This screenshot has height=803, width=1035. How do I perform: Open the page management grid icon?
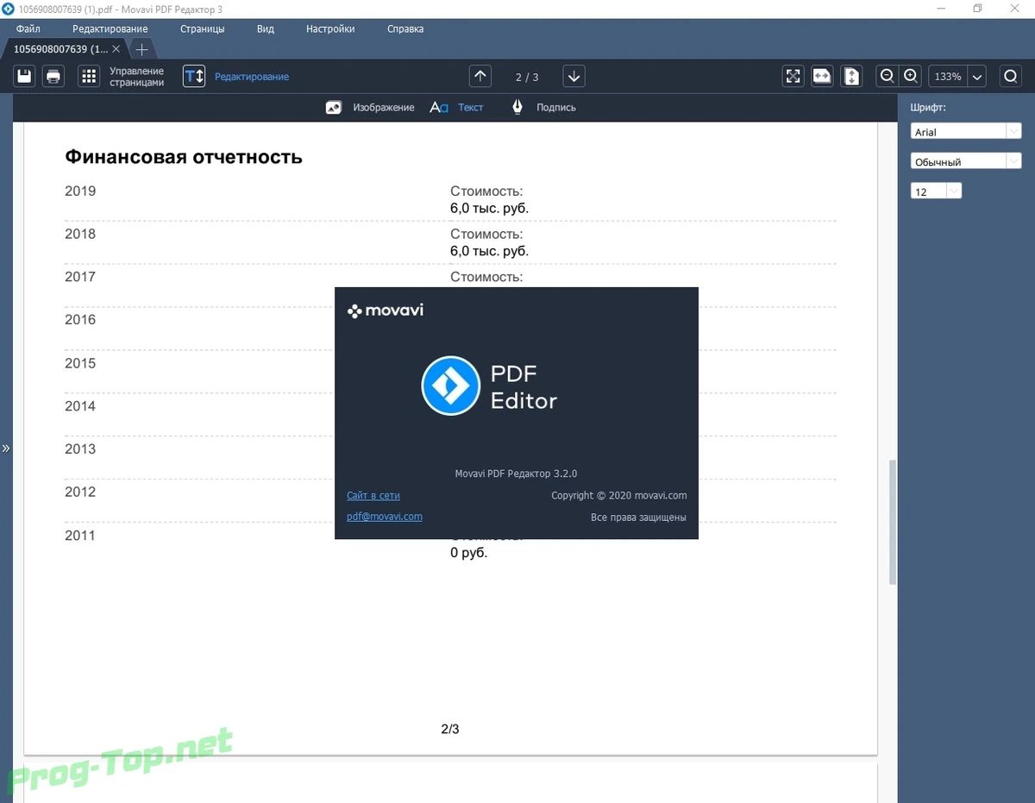89,76
